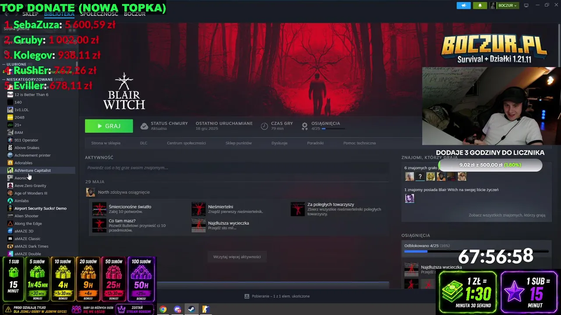The image size is (561, 315).
Task: Click the aMAZE Classic game icon
Action: point(10,238)
